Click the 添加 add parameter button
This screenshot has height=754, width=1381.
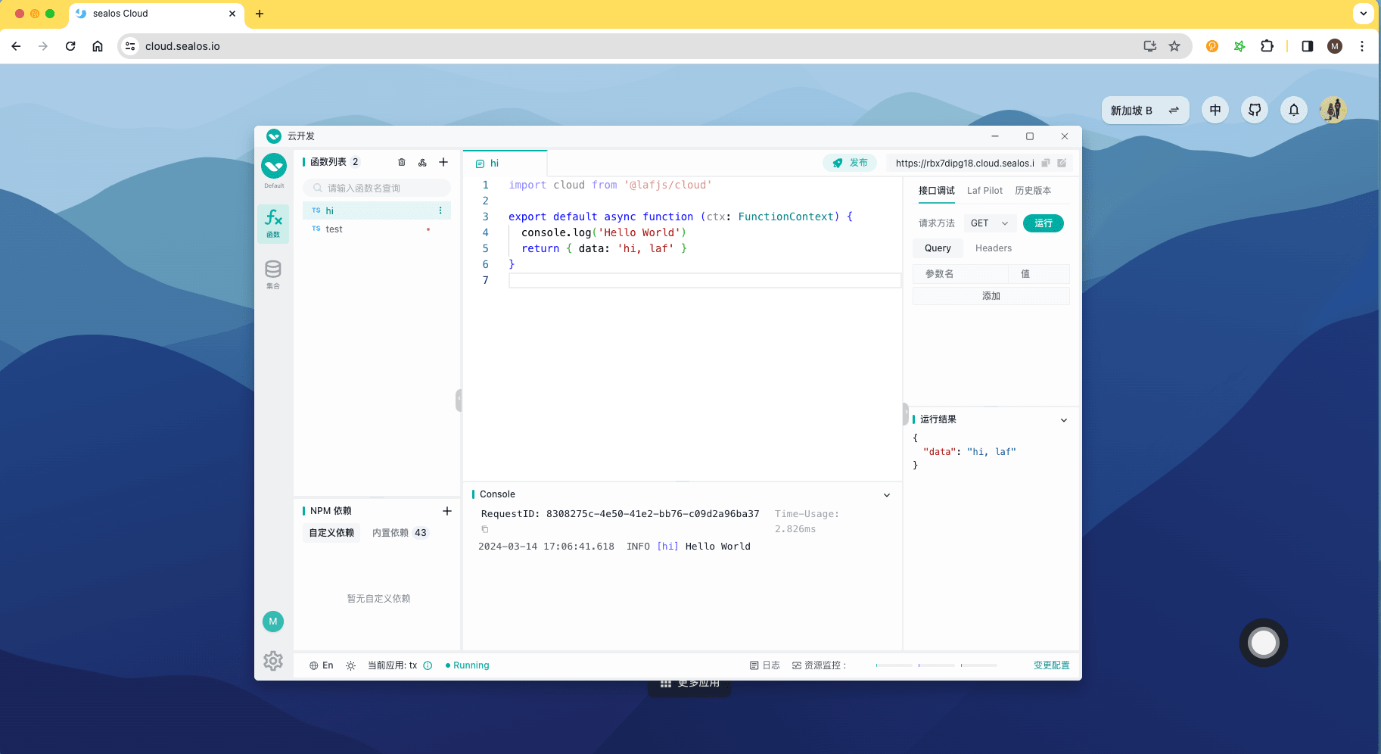[x=991, y=296]
